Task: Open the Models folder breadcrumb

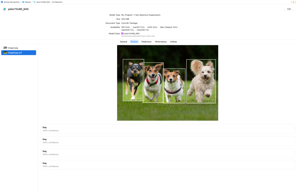Action: tap(28, 2)
